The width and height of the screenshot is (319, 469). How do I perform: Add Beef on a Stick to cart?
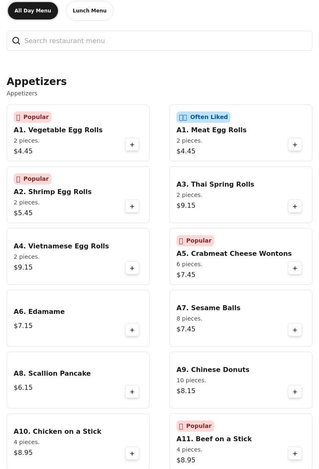pyautogui.click(x=295, y=454)
